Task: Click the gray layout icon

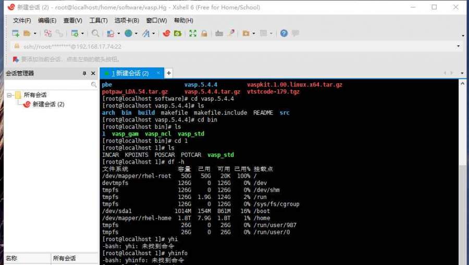Action: click(264, 33)
